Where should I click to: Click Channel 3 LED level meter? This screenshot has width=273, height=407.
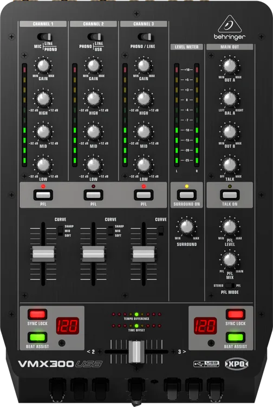[125, 115]
